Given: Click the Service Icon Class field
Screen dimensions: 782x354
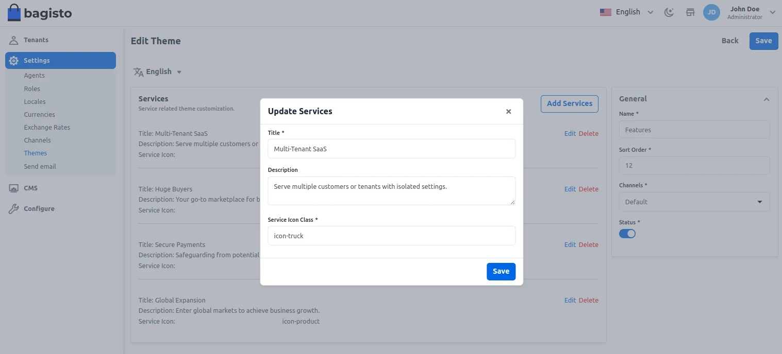Looking at the screenshot, I should pyautogui.click(x=391, y=236).
